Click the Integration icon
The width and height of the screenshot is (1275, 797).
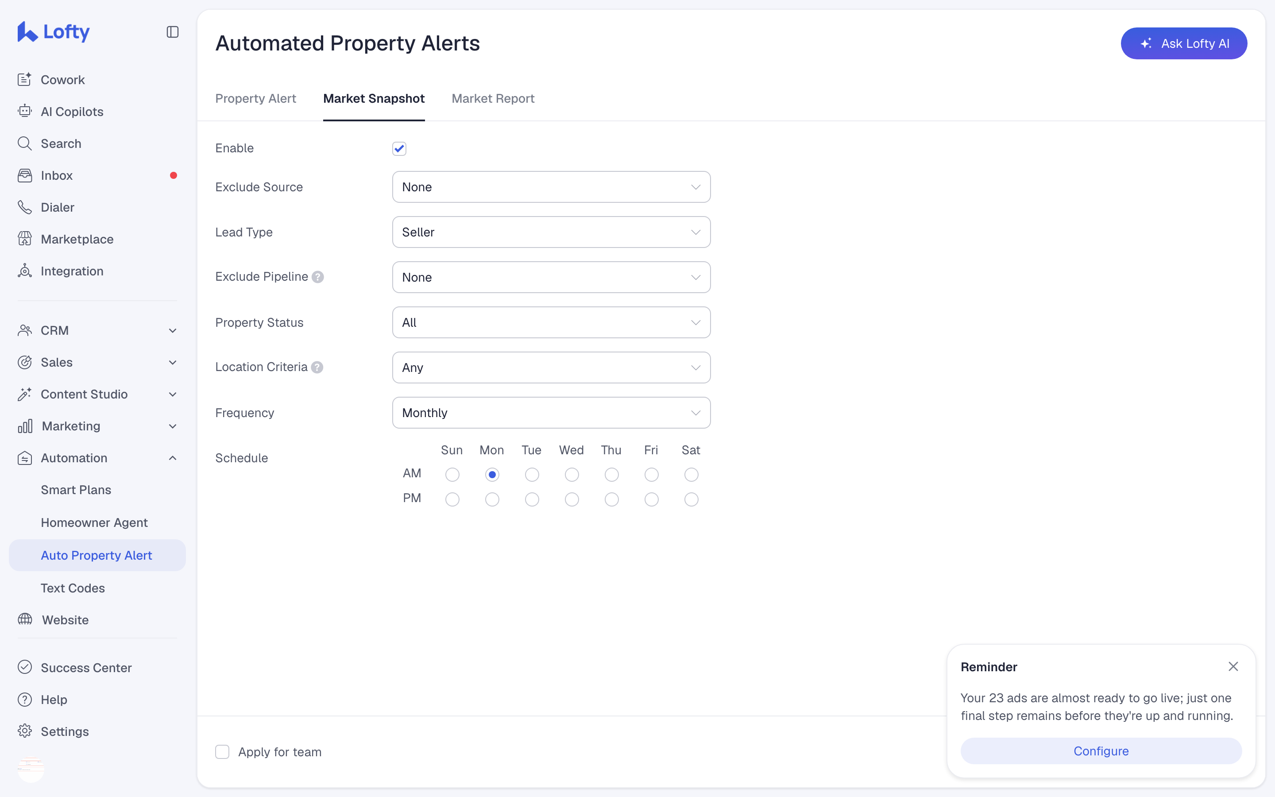(25, 271)
